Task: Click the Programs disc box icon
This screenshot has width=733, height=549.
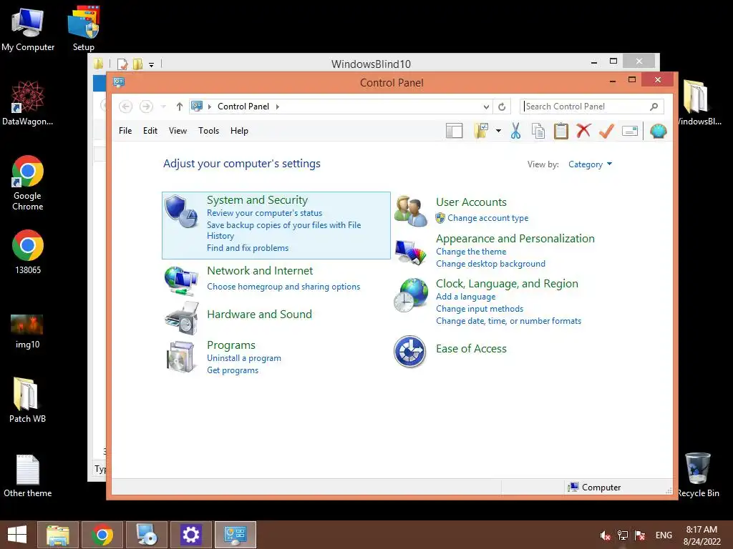Action: coord(181,357)
